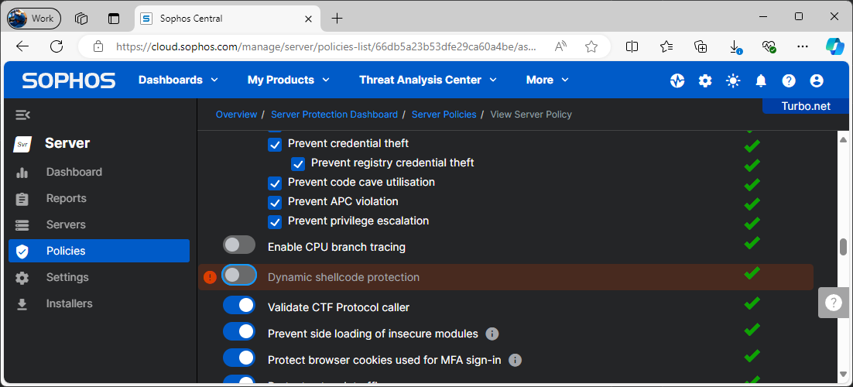The image size is (853, 387).
Task: Expand the Dashboards dropdown menu
Action: [x=178, y=80]
